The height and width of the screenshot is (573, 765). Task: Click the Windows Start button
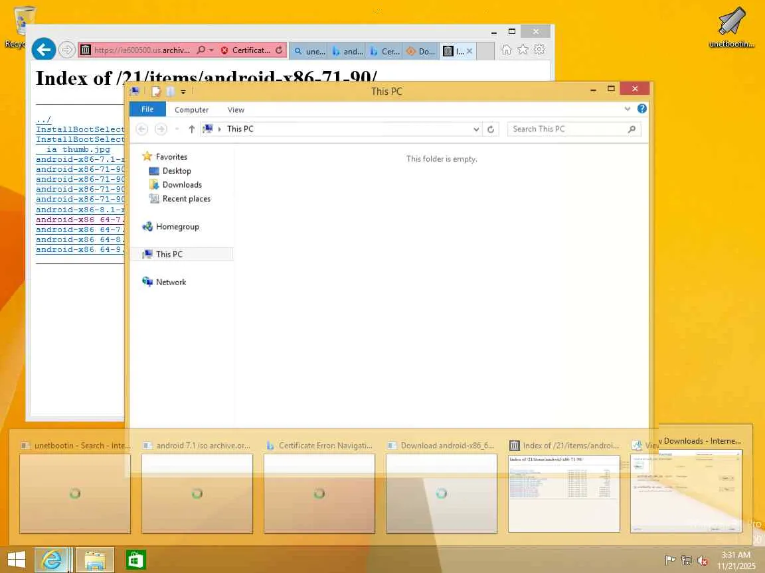[16, 560]
